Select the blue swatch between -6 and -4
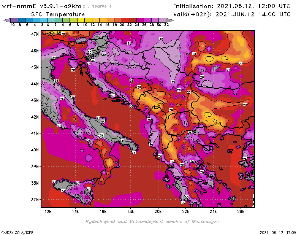304x235 pixels. click(29, 20)
